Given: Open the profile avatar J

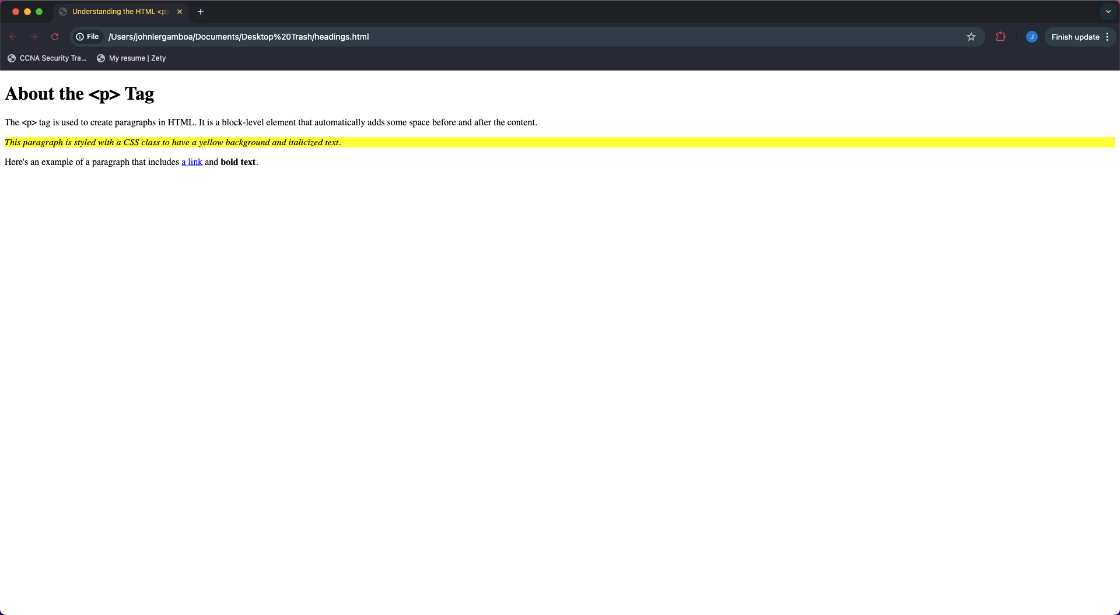Looking at the screenshot, I should click(x=1032, y=37).
